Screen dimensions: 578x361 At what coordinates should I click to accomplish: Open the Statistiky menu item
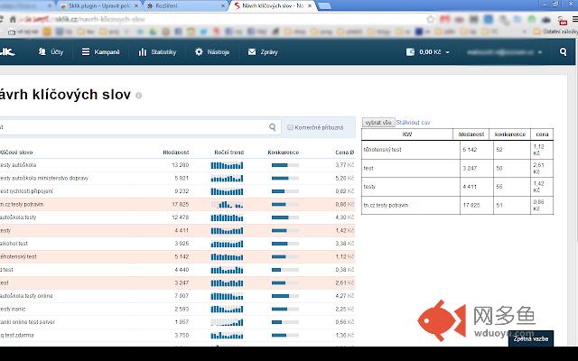pyautogui.click(x=157, y=52)
